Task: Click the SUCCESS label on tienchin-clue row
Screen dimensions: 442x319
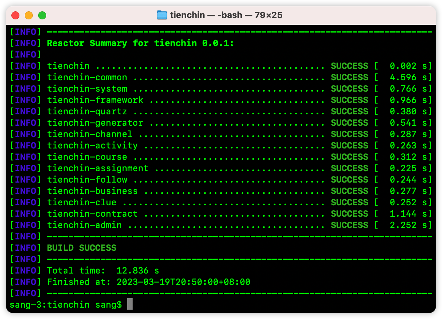Action: click(x=350, y=202)
